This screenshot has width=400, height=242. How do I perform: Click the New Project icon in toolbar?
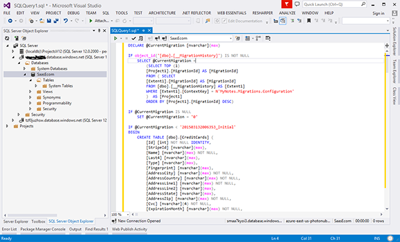click(31, 21)
